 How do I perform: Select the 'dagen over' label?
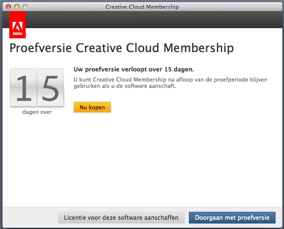click(37, 112)
